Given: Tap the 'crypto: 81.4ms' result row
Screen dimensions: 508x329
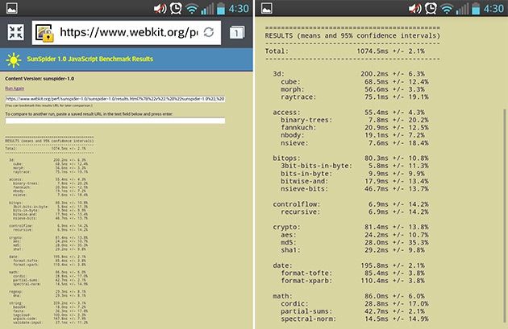Looking at the screenshot, I should click(x=351, y=227).
